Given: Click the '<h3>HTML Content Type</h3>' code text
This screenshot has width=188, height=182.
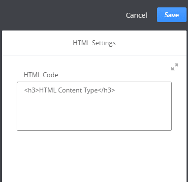Looking at the screenshot, I should [x=69, y=91].
